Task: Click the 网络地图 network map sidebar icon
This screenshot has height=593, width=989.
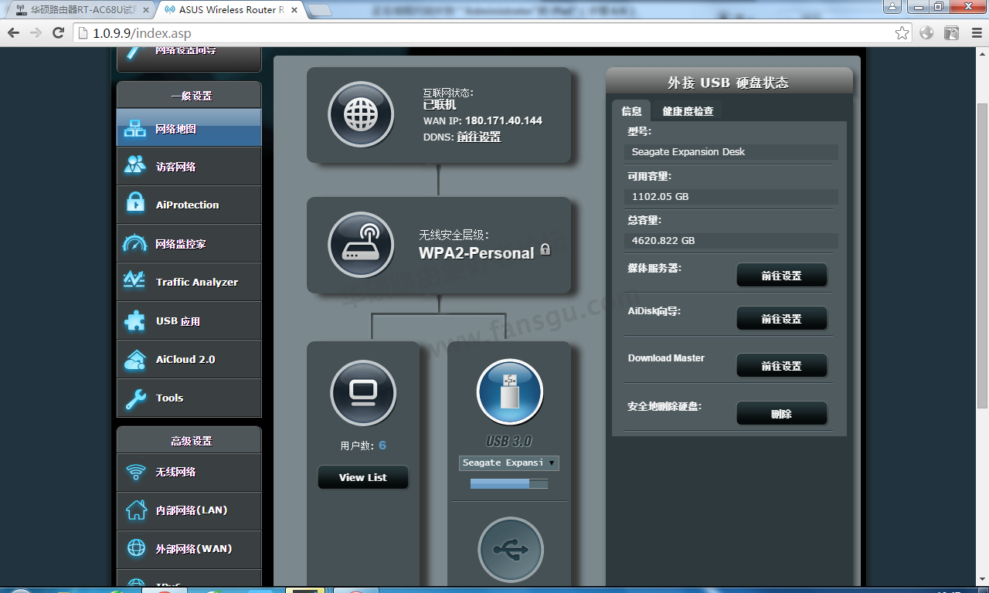Action: (135, 129)
